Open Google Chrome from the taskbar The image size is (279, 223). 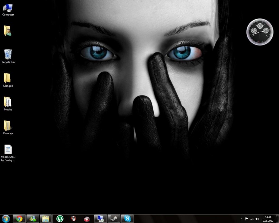click(x=19, y=219)
